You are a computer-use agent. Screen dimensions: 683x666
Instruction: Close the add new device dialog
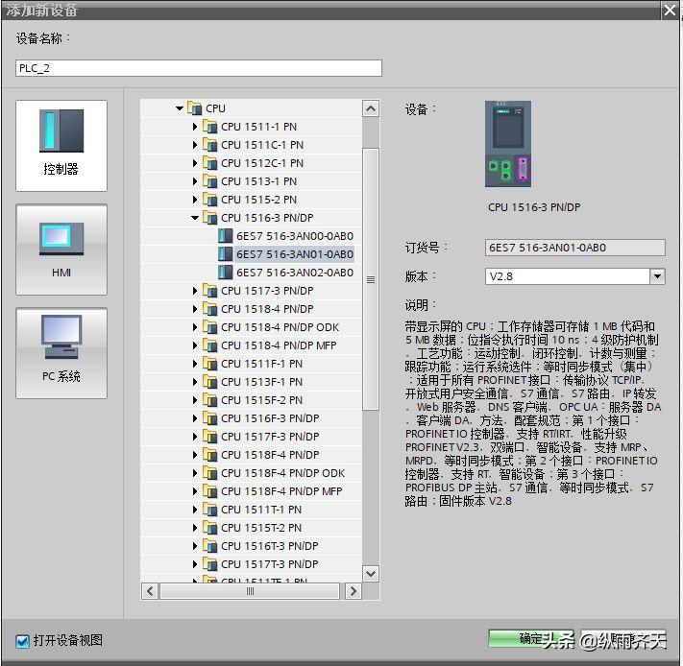[670, 10]
